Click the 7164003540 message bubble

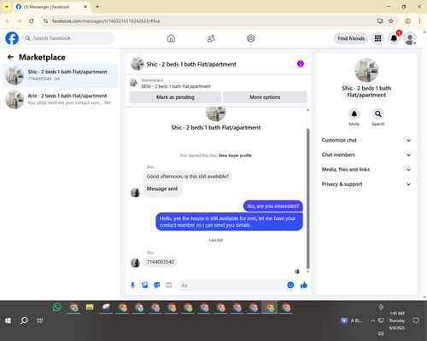click(161, 262)
